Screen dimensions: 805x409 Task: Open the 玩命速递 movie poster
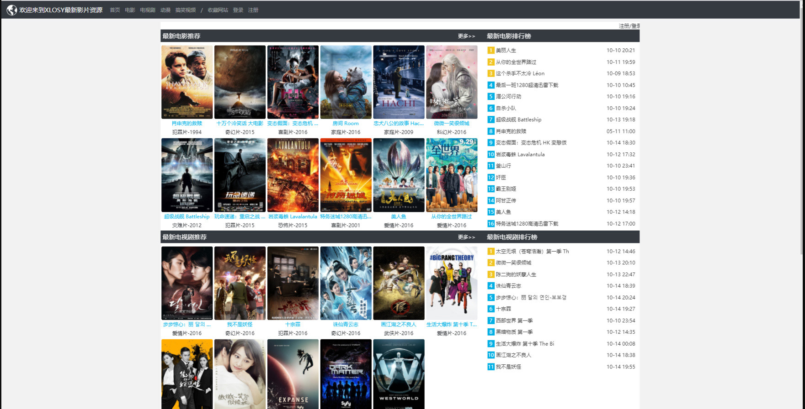240,175
